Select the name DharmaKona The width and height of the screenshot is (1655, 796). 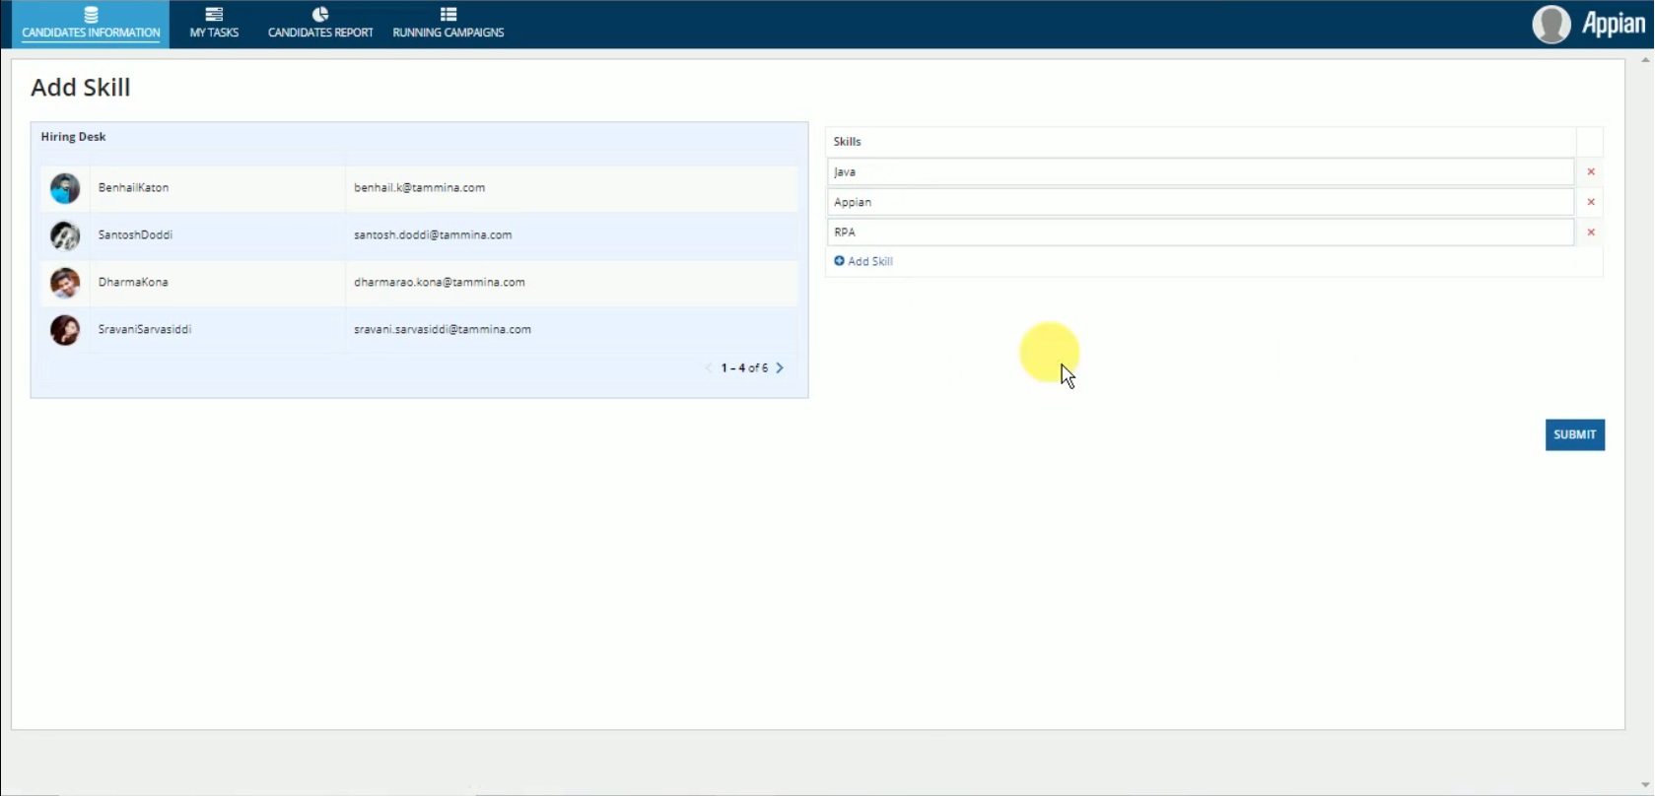(x=133, y=282)
